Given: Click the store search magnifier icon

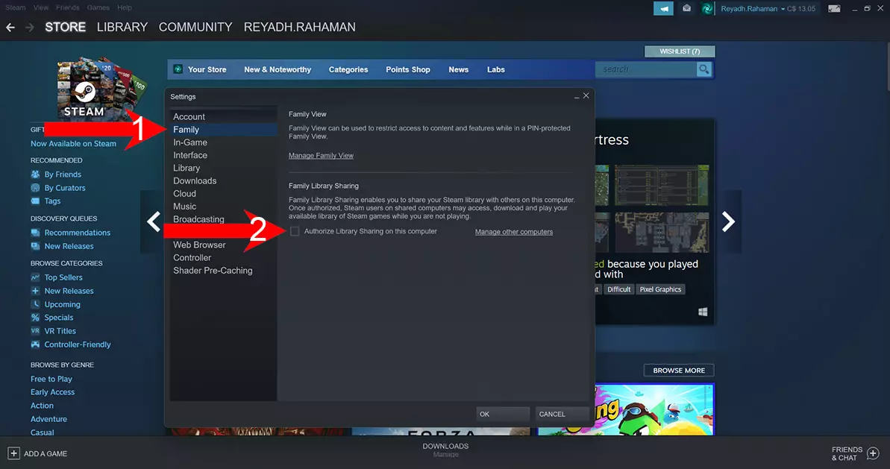Looking at the screenshot, I should pos(703,69).
